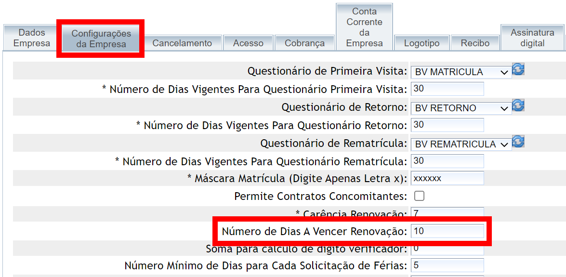The image size is (566, 277).
Task: Go to the Cancelamento tab
Action: coord(182,43)
